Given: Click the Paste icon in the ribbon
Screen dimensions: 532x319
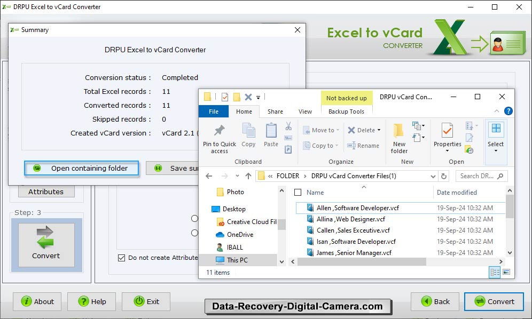Looking at the screenshot, I should pyautogui.click(x=271, y=131).
